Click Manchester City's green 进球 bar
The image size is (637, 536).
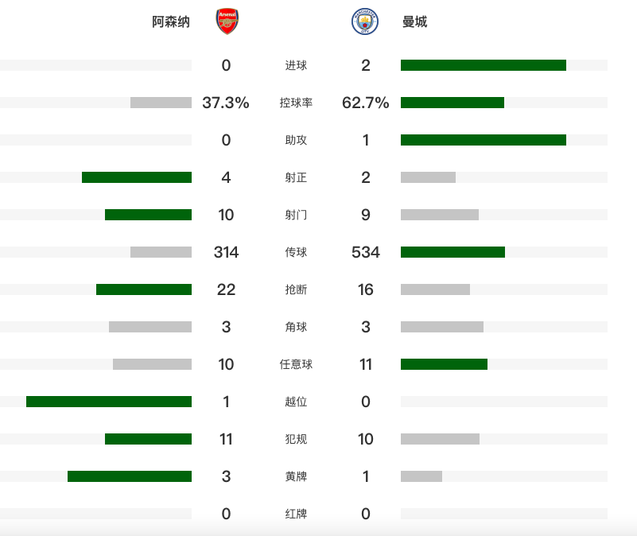[x=483, y=65]
